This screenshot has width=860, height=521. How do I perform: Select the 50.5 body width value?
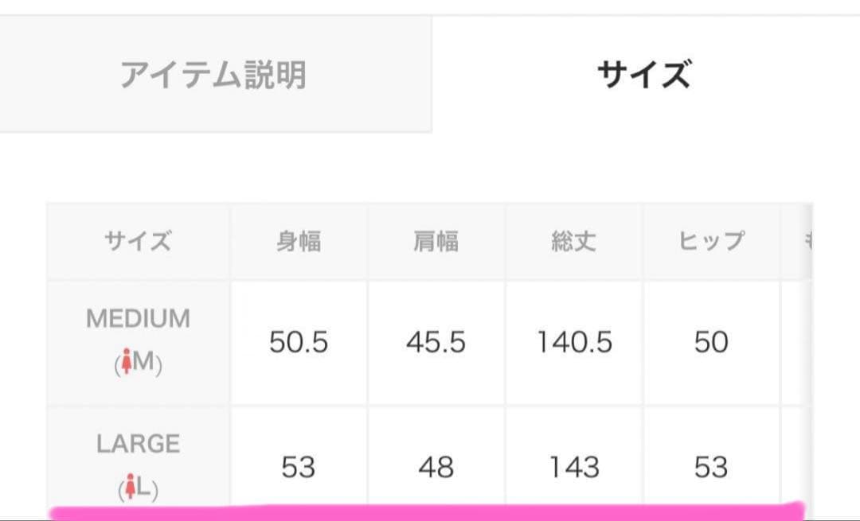coord(300,344)
